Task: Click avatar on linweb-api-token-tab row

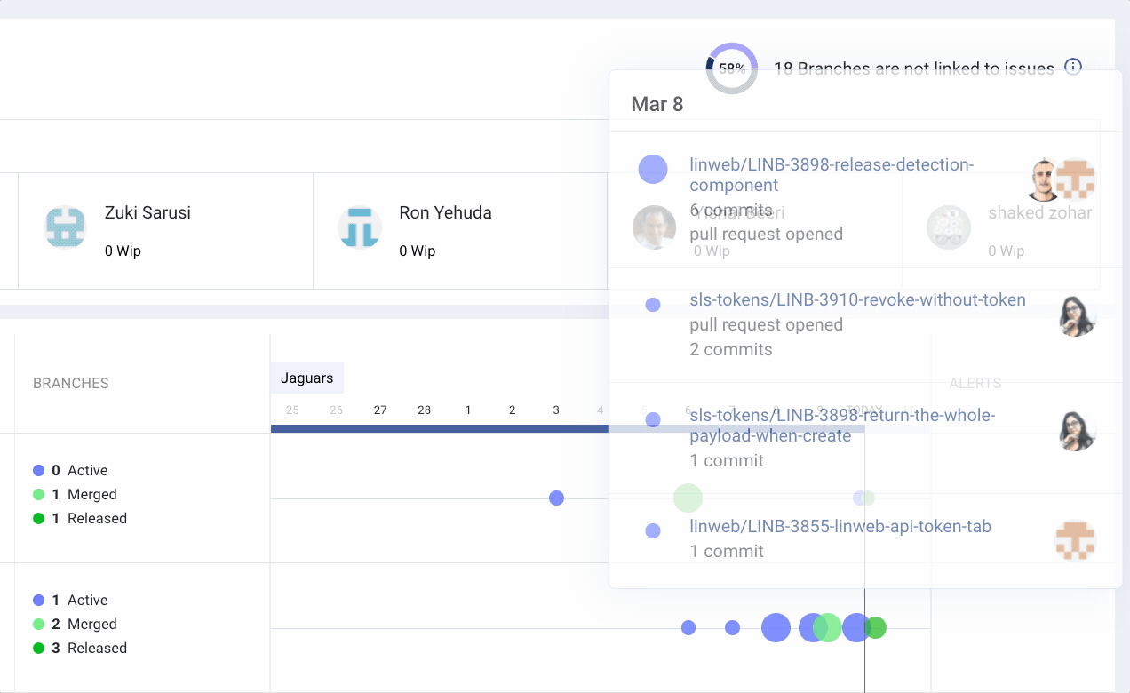Action: (x=1075, y=540)
